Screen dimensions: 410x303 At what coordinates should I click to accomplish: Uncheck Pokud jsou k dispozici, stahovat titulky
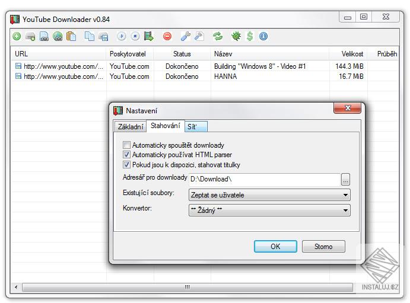126,165
